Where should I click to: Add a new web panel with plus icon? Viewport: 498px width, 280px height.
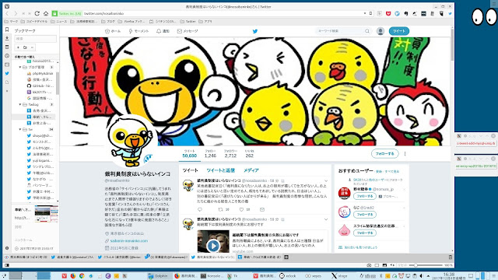tap(7, 91)
